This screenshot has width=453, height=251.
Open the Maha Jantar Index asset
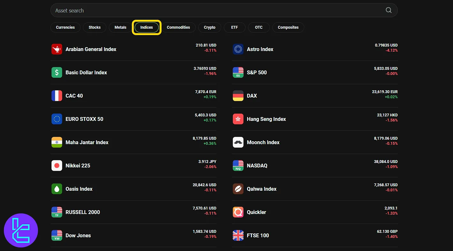pos(87,142)
